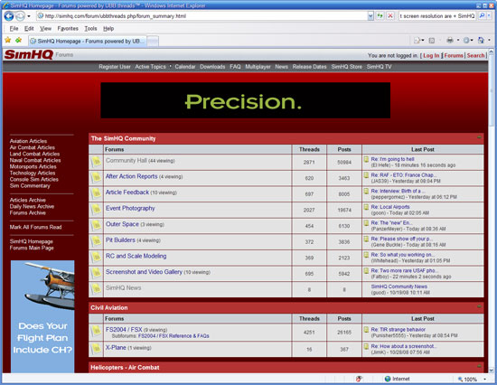Click the RC and Scale Modeling folder icon
The height and width of the screenshot is (385, 497).
coord(96,258)
